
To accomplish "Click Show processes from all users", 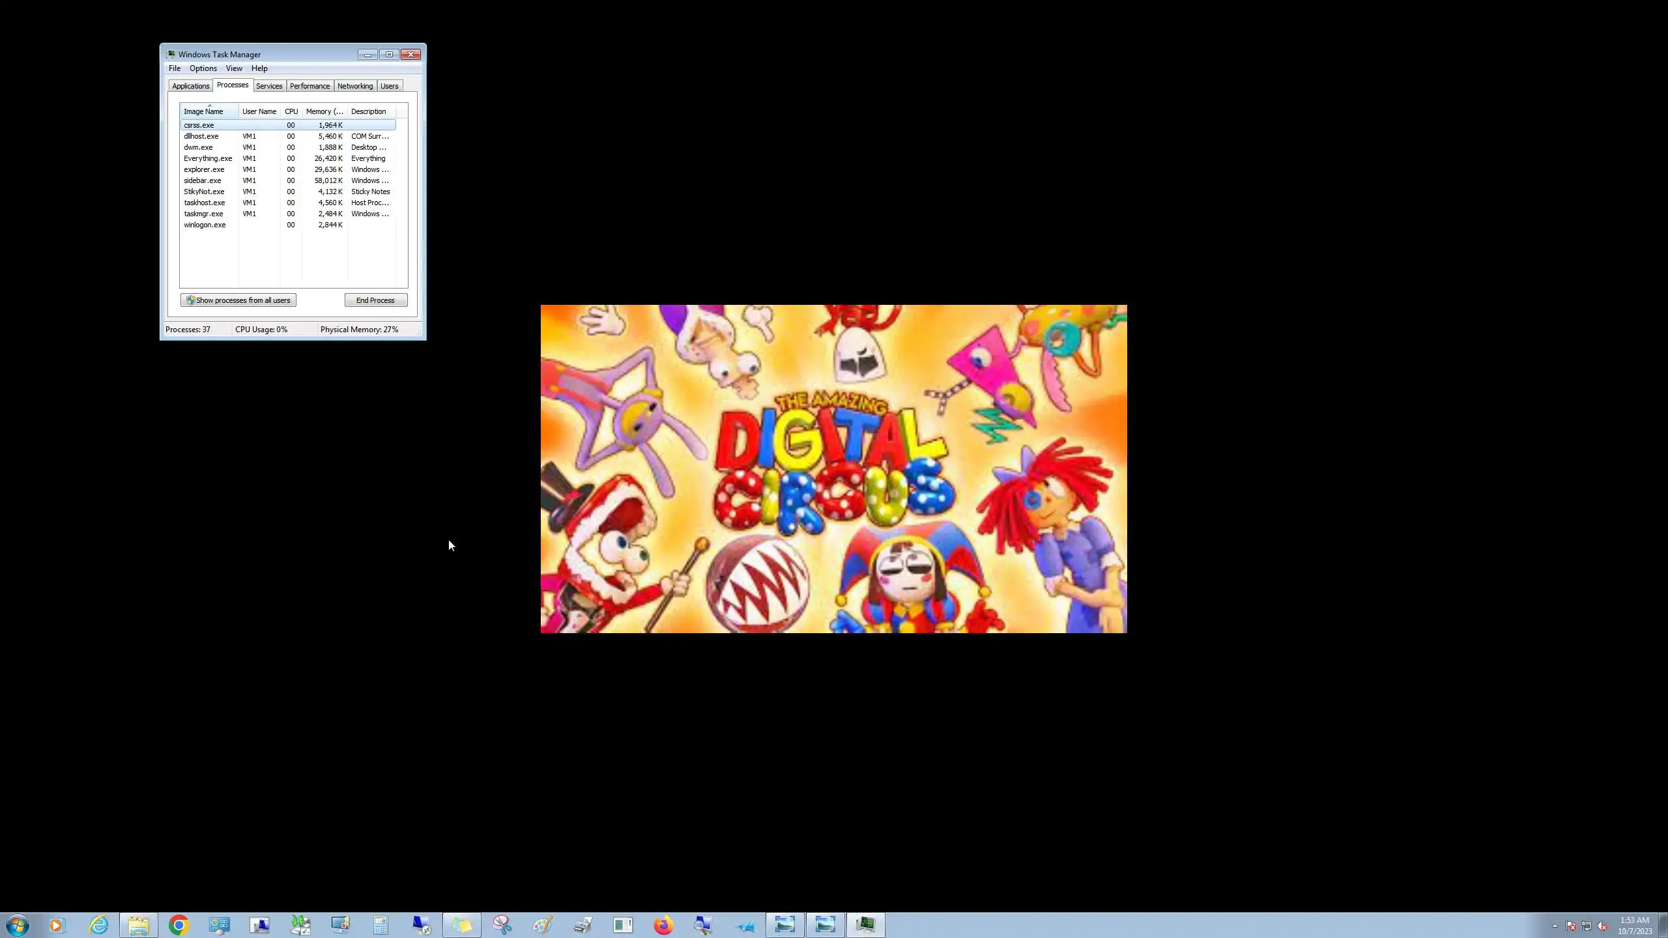I will point(238,300).
